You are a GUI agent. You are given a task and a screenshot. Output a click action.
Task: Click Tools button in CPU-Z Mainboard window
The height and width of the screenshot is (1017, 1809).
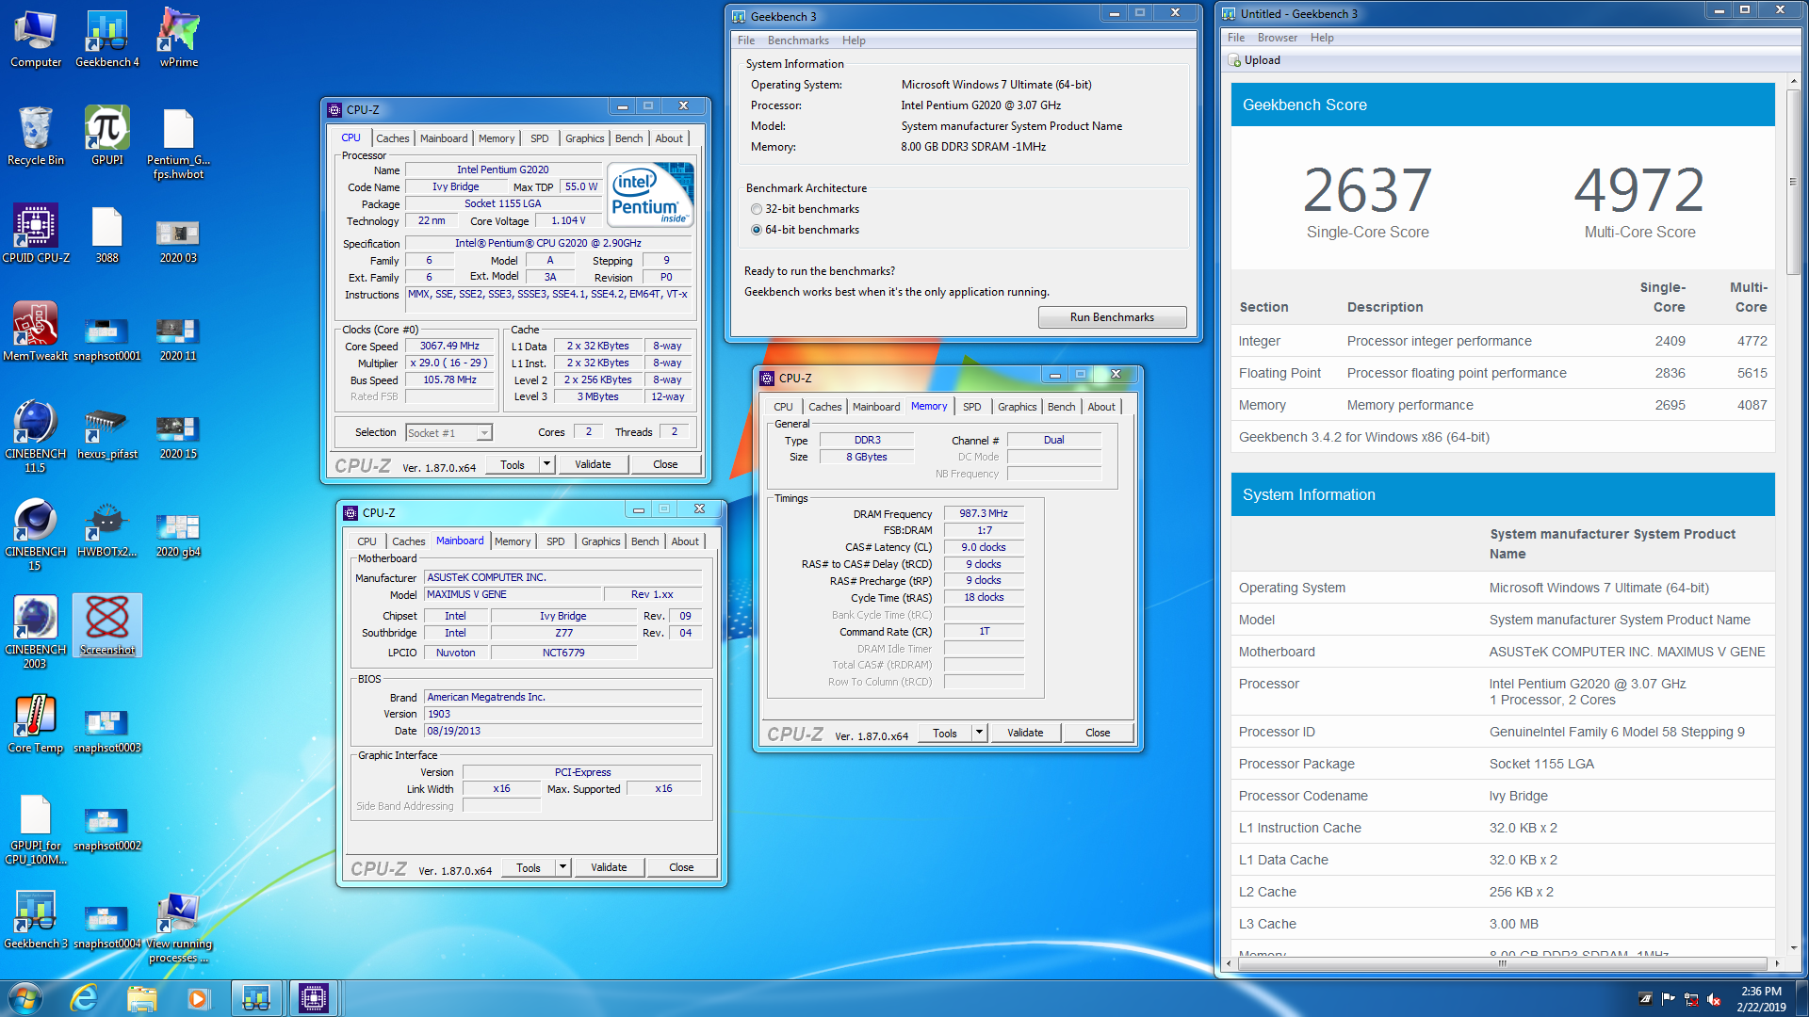[529, 867]
